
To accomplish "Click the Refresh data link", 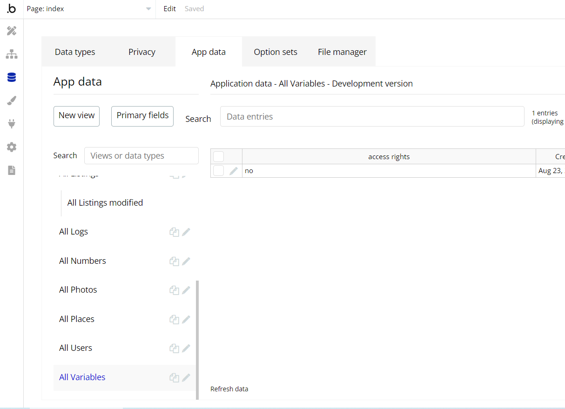I will (x=229, y=389).
